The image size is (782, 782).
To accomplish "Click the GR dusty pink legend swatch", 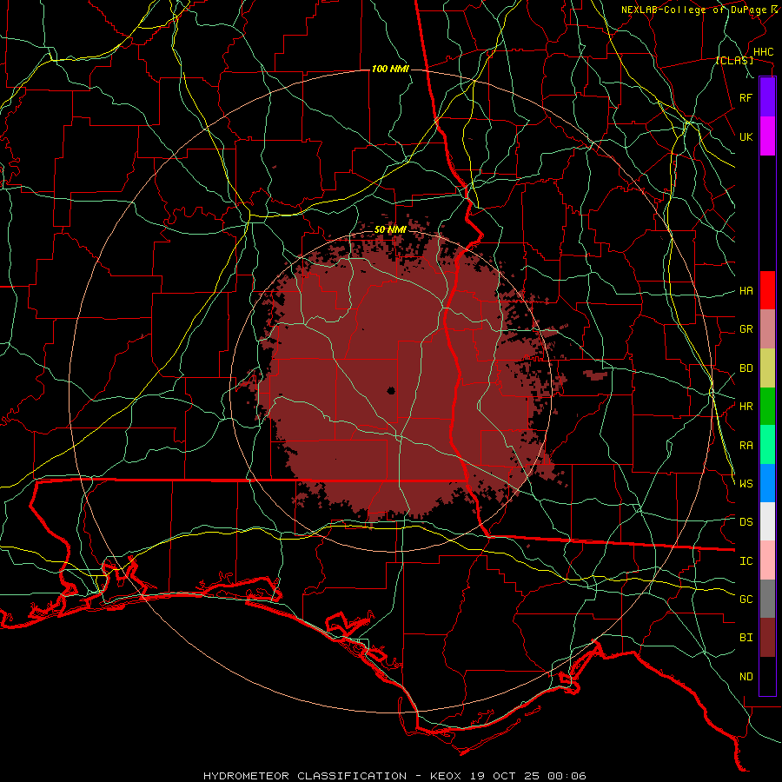I will 767,329.
